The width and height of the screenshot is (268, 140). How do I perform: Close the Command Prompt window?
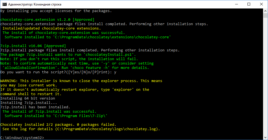(x=261, y=4)
